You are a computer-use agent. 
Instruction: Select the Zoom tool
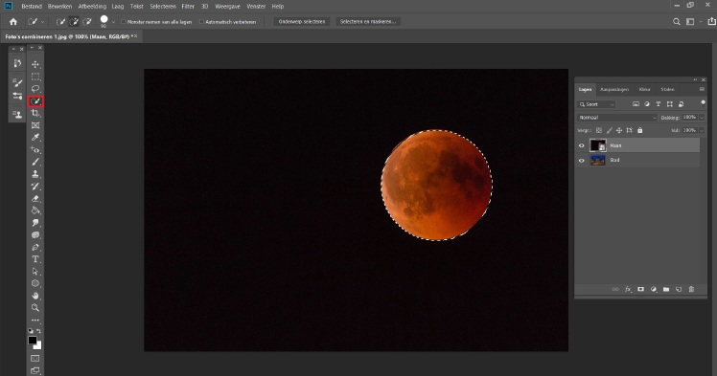click(35, 308)
